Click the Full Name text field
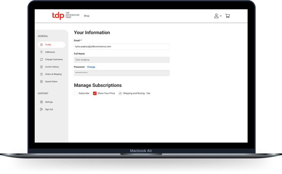This screenshot has width=282, height=174. tap(122, 60)
